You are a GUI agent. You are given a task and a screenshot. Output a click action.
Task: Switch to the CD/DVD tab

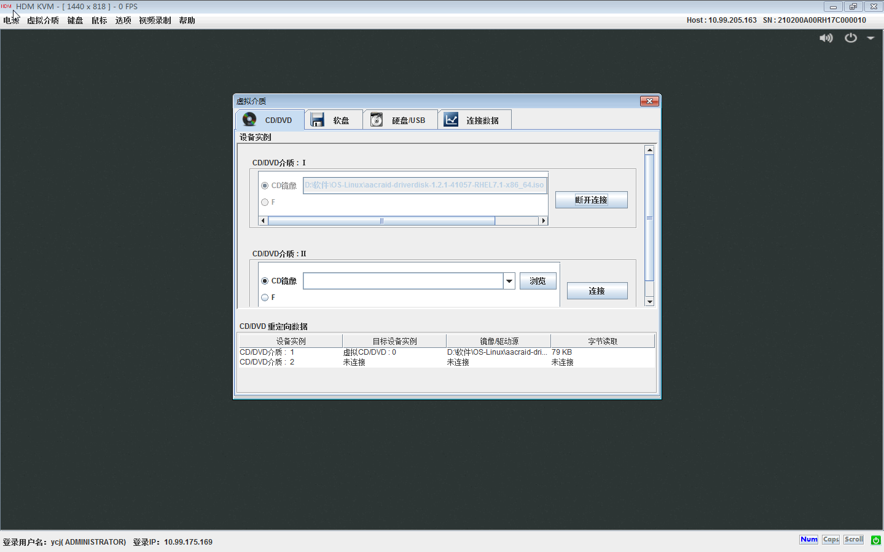(x=270, y=120)
